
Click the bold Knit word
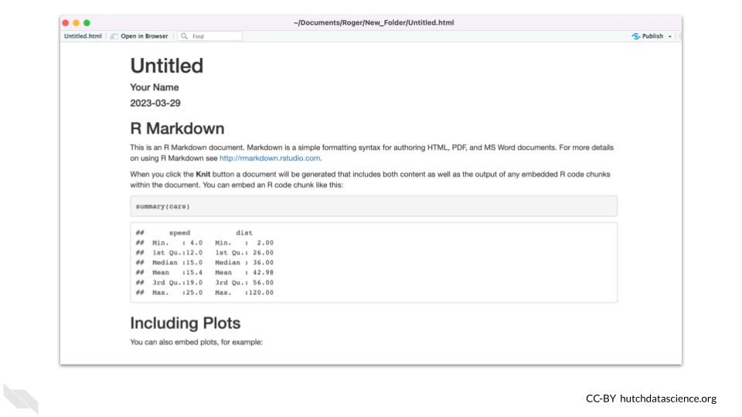[x=203, y=175]
